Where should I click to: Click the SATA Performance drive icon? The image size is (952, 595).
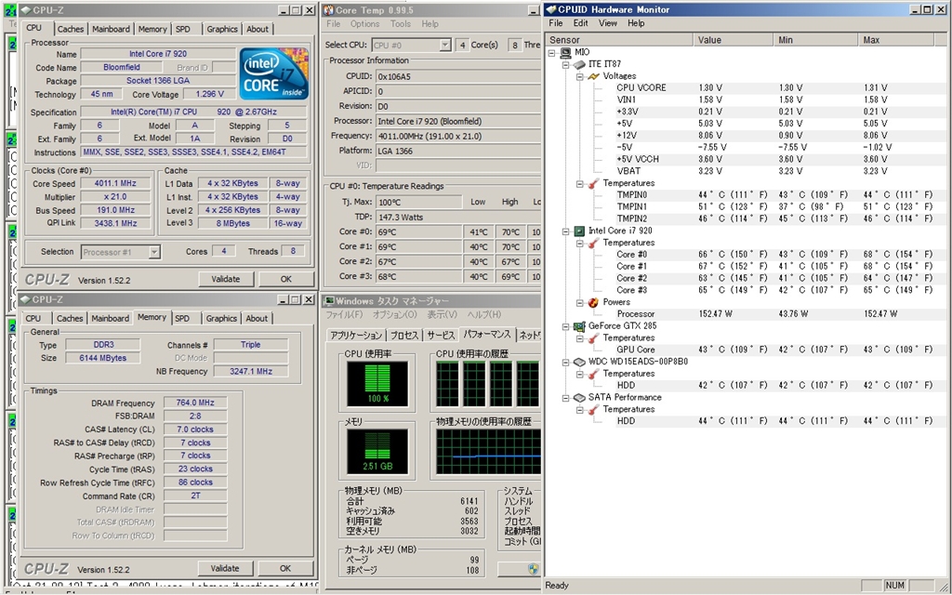coord(579,398)
